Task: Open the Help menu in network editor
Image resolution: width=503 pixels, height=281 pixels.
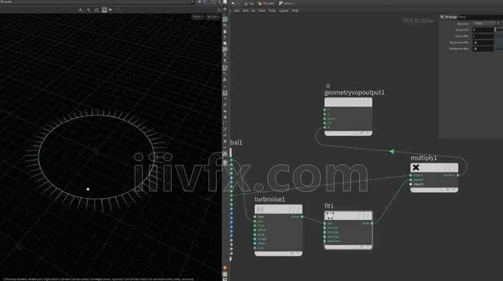Action: point(295,10)
